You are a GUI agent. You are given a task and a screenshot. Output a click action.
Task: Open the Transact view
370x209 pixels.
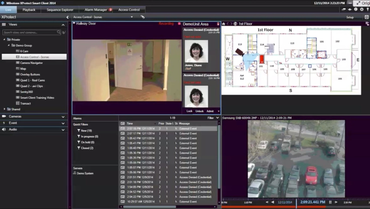pyautogui.click(x=25, y=103)
